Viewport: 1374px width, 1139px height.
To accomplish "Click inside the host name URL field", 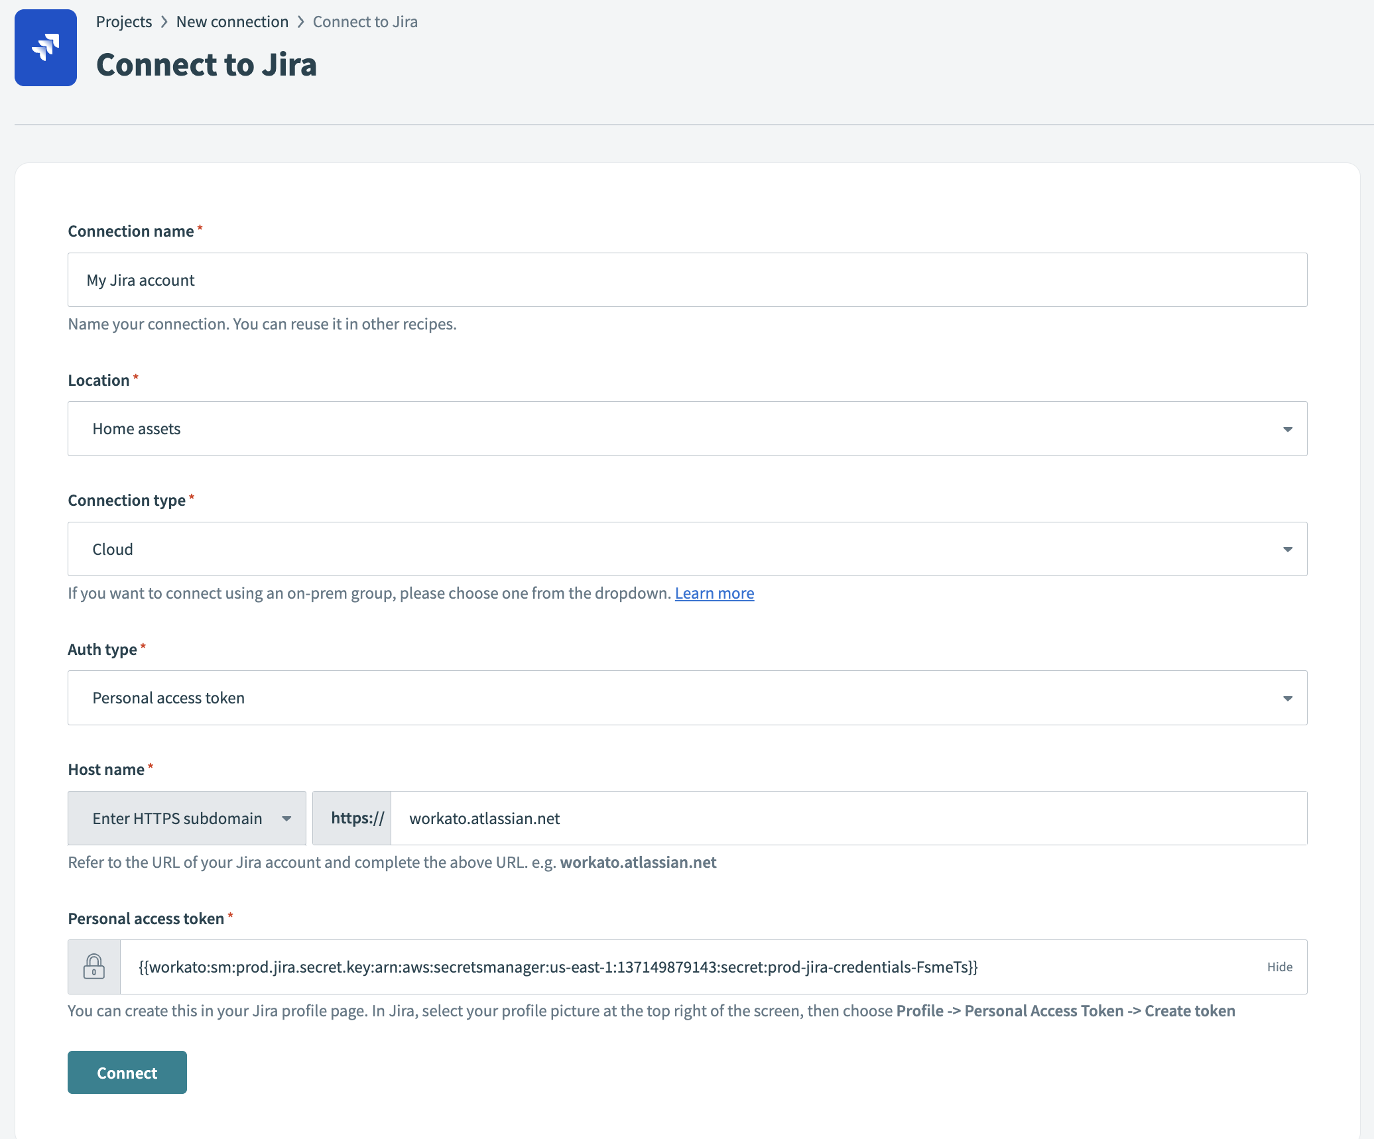I will click(x=796, y=817).
